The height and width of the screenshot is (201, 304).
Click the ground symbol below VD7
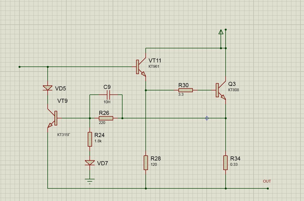point(90,181)
